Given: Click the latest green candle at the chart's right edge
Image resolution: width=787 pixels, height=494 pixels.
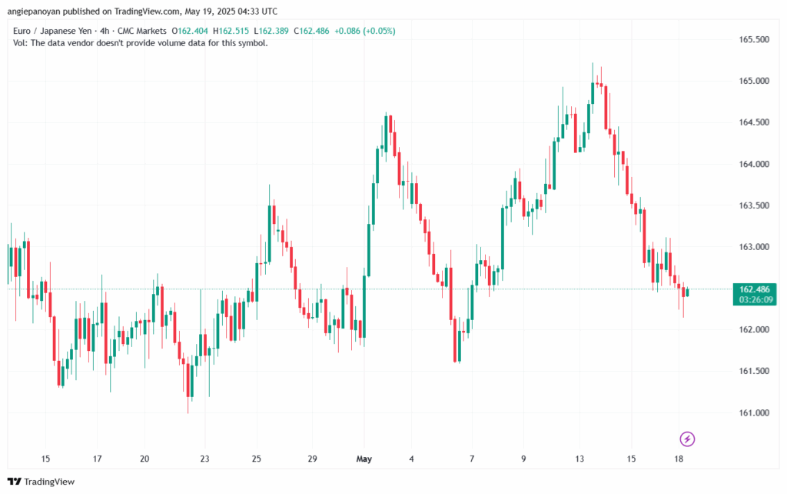Looking at the screenshot, I should tap(687, 292).
